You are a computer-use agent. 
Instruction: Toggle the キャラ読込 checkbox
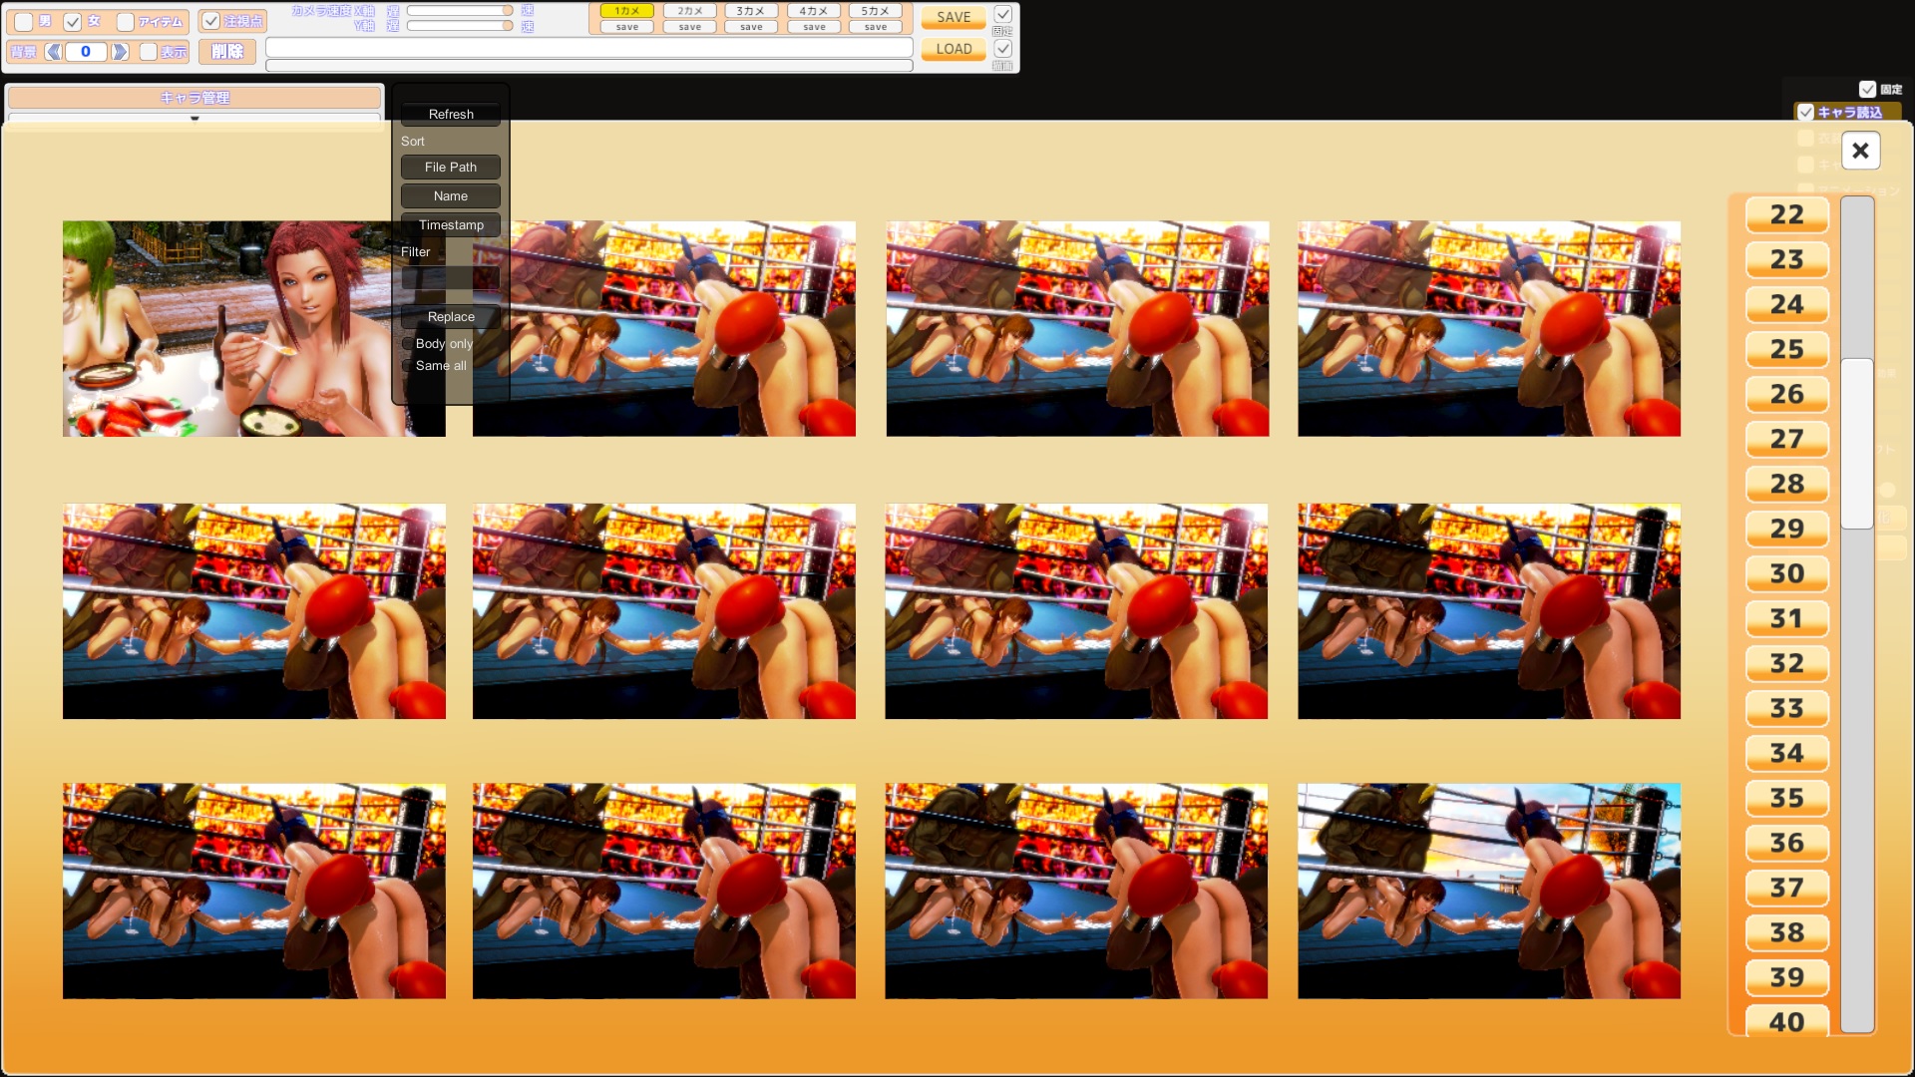coord(1805,113)
